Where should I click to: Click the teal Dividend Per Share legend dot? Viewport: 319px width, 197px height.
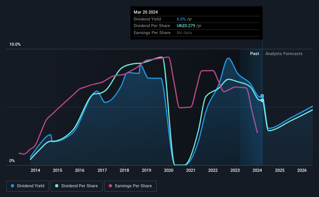pos(57,186)
